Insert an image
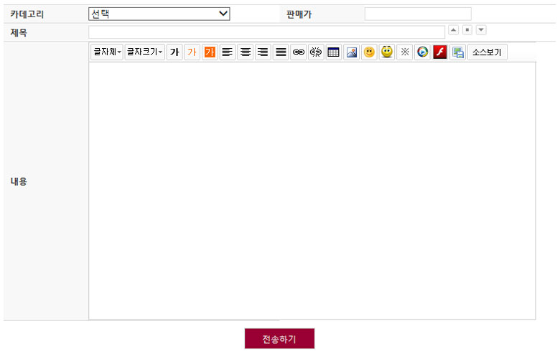The width and height of the screenshot is (560, 364). click(351, 52)
